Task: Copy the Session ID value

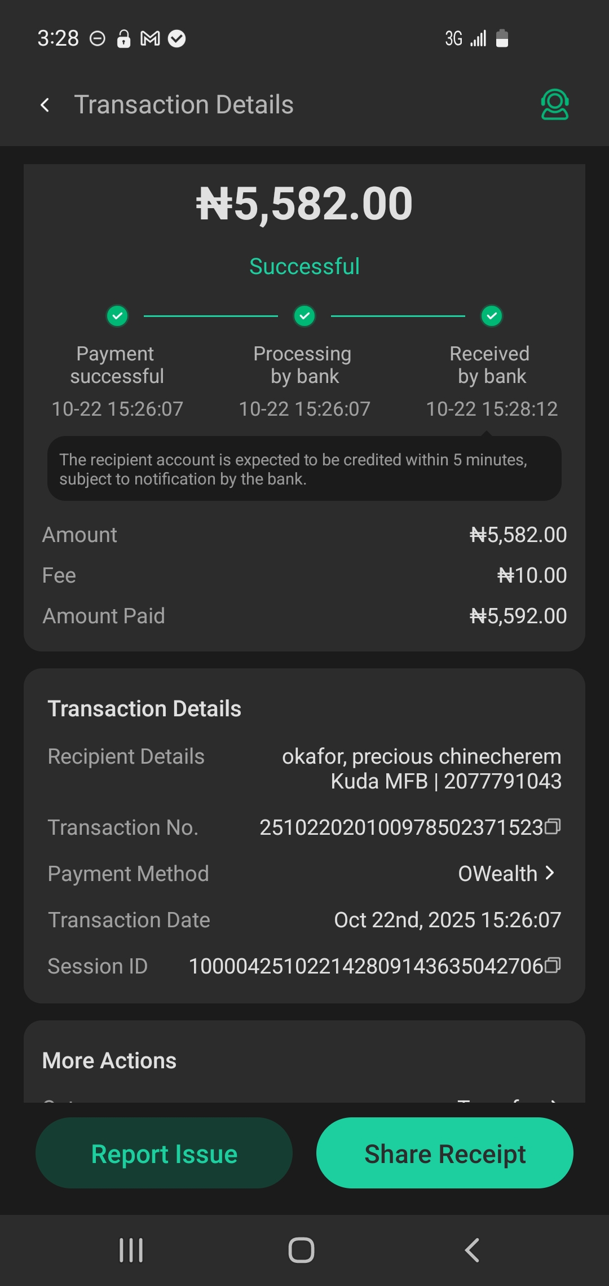Action: click(x=553, y=966)
